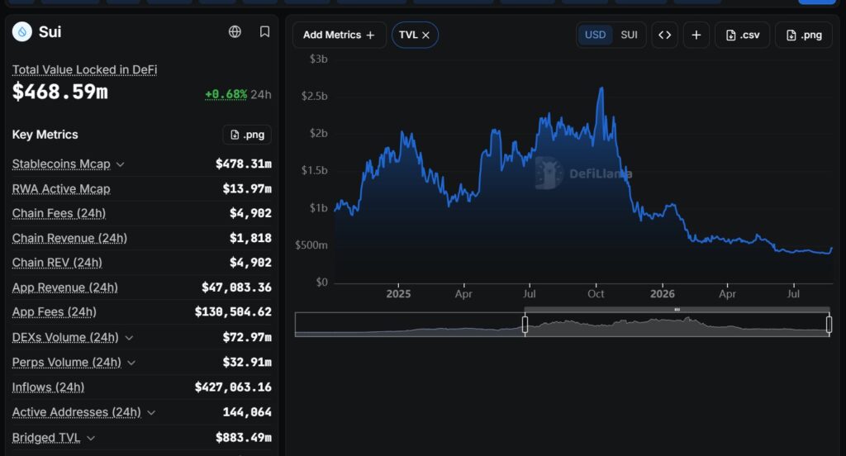Image resolution: width=846 pixels, height=456 pixels.
Task: Click the 2026 label on chart axis
Action: (662, 294)
